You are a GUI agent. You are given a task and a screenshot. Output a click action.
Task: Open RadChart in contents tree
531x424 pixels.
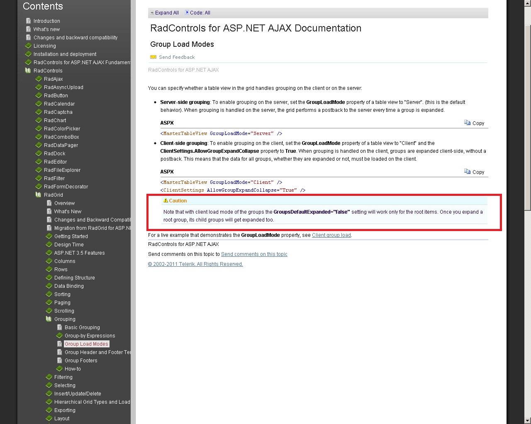(x=55, y=120)
